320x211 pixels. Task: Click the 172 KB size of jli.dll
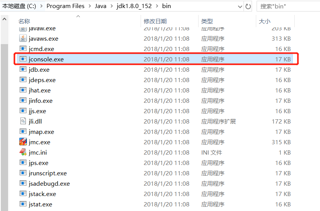pos(281,122)
